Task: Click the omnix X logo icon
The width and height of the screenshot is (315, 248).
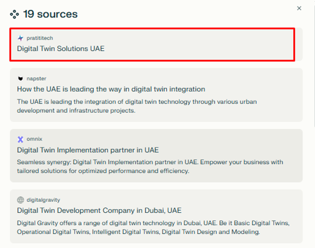Action: (x=20, y=139)
